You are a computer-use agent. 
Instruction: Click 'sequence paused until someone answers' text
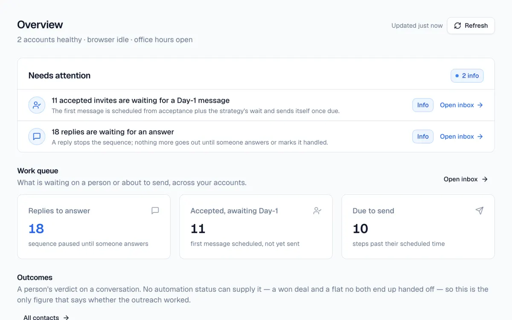(88, 244)
